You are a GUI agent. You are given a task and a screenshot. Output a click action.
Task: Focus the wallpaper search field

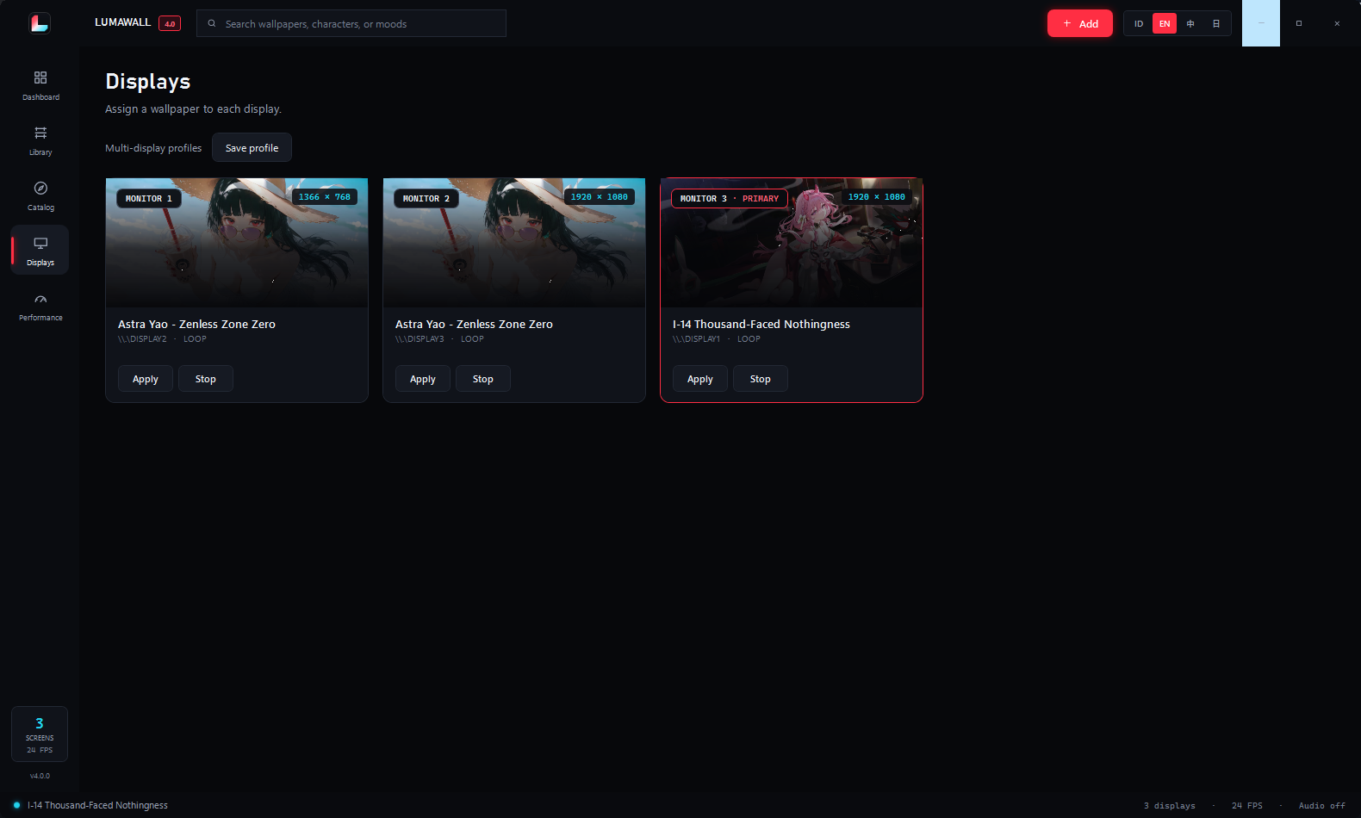tap(351, 23)
